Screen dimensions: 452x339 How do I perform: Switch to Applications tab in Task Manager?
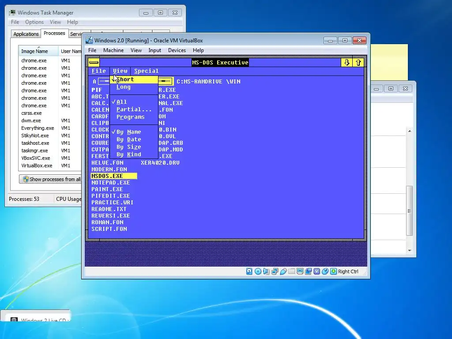[x=26, y=34]
